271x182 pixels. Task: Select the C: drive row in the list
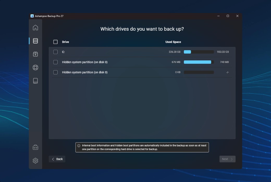pyautogui.click(x=117, y=52)
